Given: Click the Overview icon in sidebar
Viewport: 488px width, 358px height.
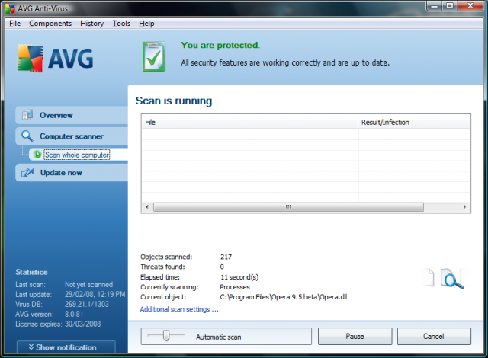Looking at the screenshot, I should pyautogui.click(x=27, y=115).
